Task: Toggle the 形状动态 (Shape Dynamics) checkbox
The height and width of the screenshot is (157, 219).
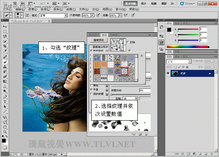Action: pyautogui.click(x=91, y=50)
